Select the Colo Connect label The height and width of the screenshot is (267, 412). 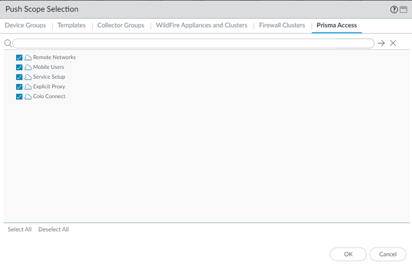(x=49, y=96)
